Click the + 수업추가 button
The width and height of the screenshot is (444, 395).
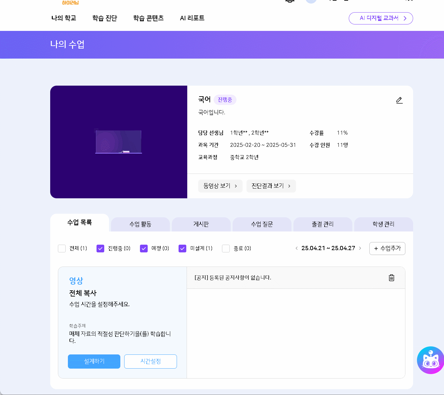point(387,249)
